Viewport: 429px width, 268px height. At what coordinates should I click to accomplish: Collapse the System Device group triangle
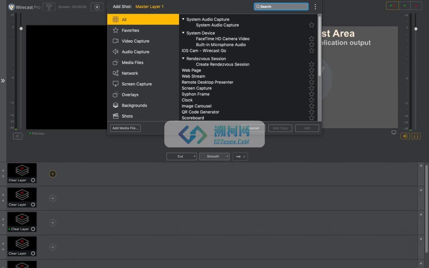(183, 33)
